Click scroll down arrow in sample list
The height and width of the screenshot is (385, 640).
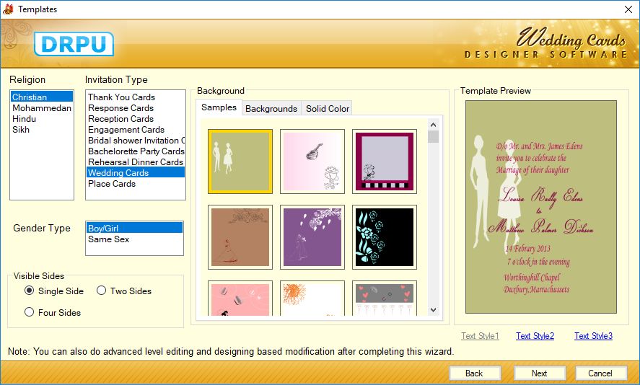(x=434, y=310)
